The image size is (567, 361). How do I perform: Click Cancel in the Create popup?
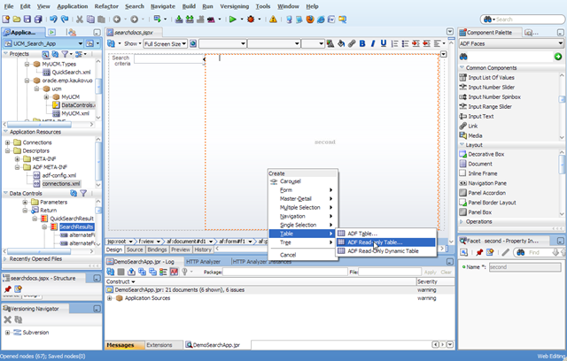click(x=288, y=255)
